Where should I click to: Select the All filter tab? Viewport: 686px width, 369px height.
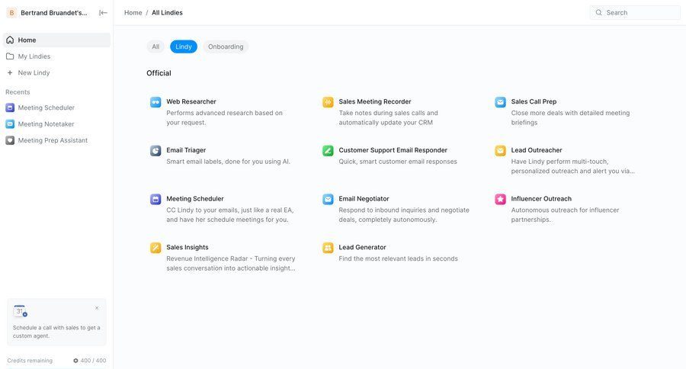[x=155, y=47]
